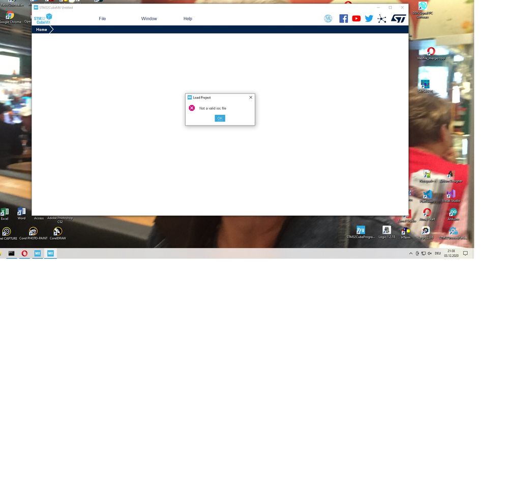Click the STM32CubeMX logo
Image resolution: width=508 pixels, height=493 pixels.
(x=43, y=18)
